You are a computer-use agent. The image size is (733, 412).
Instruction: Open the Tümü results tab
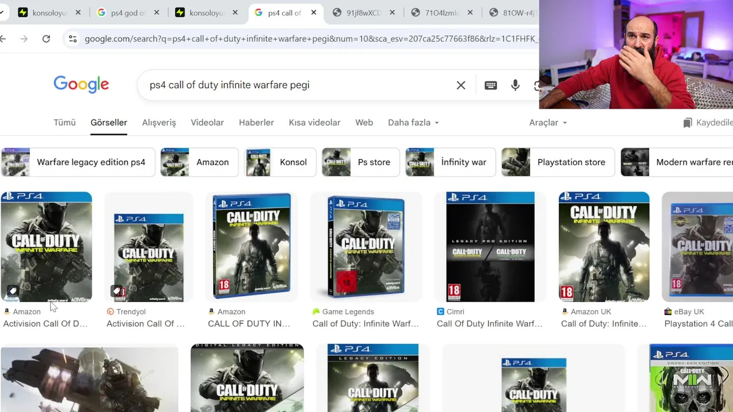[65, 122]
